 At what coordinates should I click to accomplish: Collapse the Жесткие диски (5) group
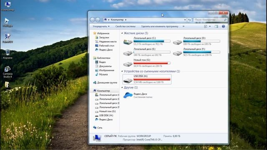click(122, 33)
